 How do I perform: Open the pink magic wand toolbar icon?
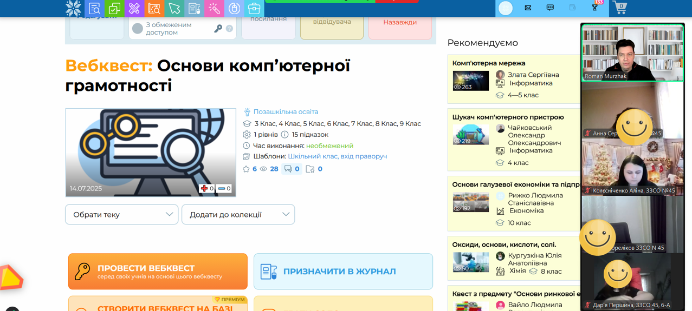pos(214,8)
